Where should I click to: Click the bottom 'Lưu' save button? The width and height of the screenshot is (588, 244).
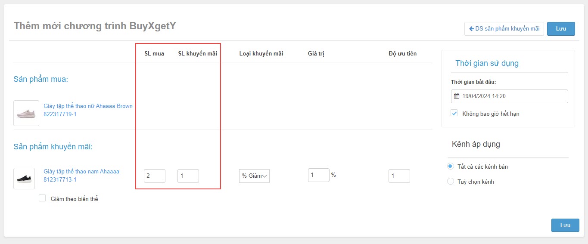pyautogui.click(x=565, y=225)
